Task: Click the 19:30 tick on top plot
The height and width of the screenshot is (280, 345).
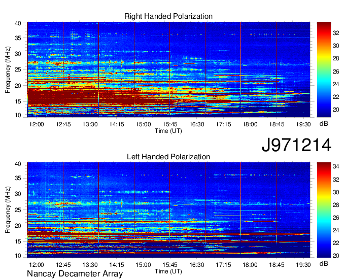Action: pyautogui.click(x=303, y=124)
